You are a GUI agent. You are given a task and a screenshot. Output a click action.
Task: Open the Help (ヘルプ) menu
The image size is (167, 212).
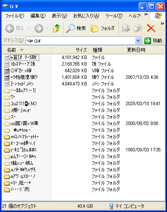[x=135, y=16]
